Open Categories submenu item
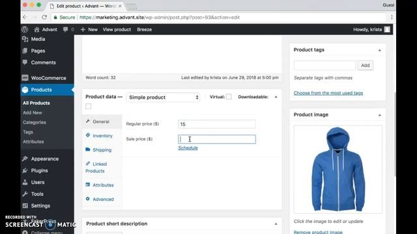This screenshot has width=417, height=234. [x=35, y=122]
